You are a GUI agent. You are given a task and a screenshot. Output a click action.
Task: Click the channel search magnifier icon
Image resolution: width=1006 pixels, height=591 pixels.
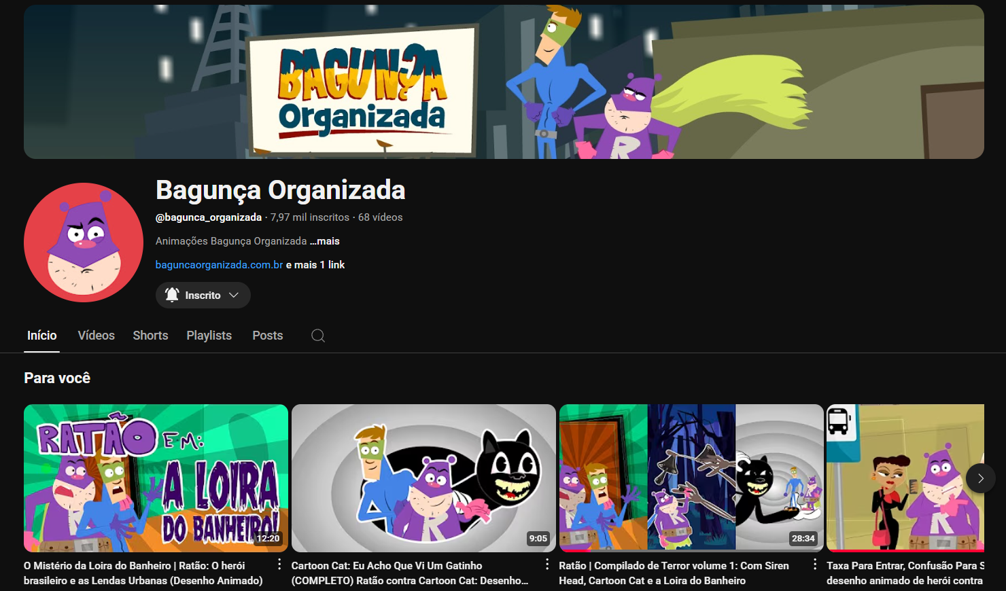click(317, 336)
